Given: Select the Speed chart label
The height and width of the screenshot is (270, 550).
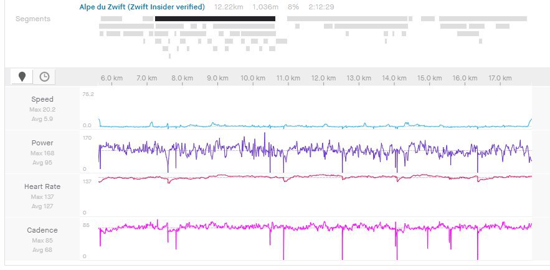Looking at the screenshot, I should 42,99.
